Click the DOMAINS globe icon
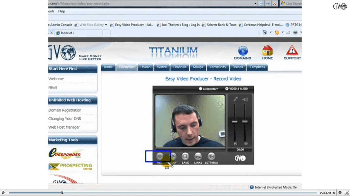 point(243,51)
